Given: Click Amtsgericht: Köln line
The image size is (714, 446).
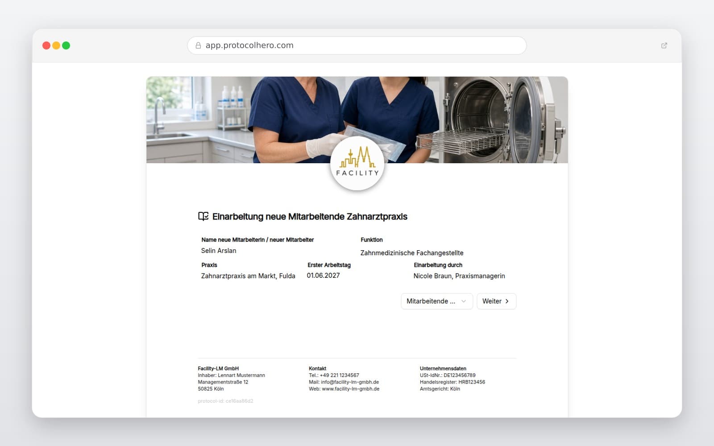Looking at the screenshot, I should click(x=440, y=388).
